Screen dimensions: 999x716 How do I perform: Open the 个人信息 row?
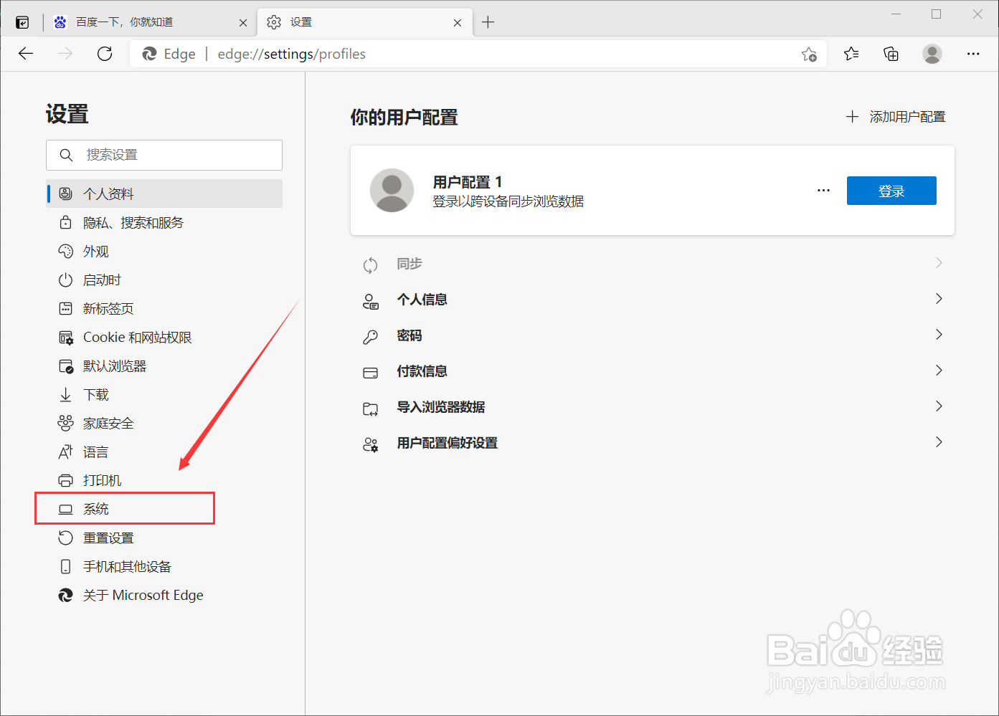pos(653,300)
